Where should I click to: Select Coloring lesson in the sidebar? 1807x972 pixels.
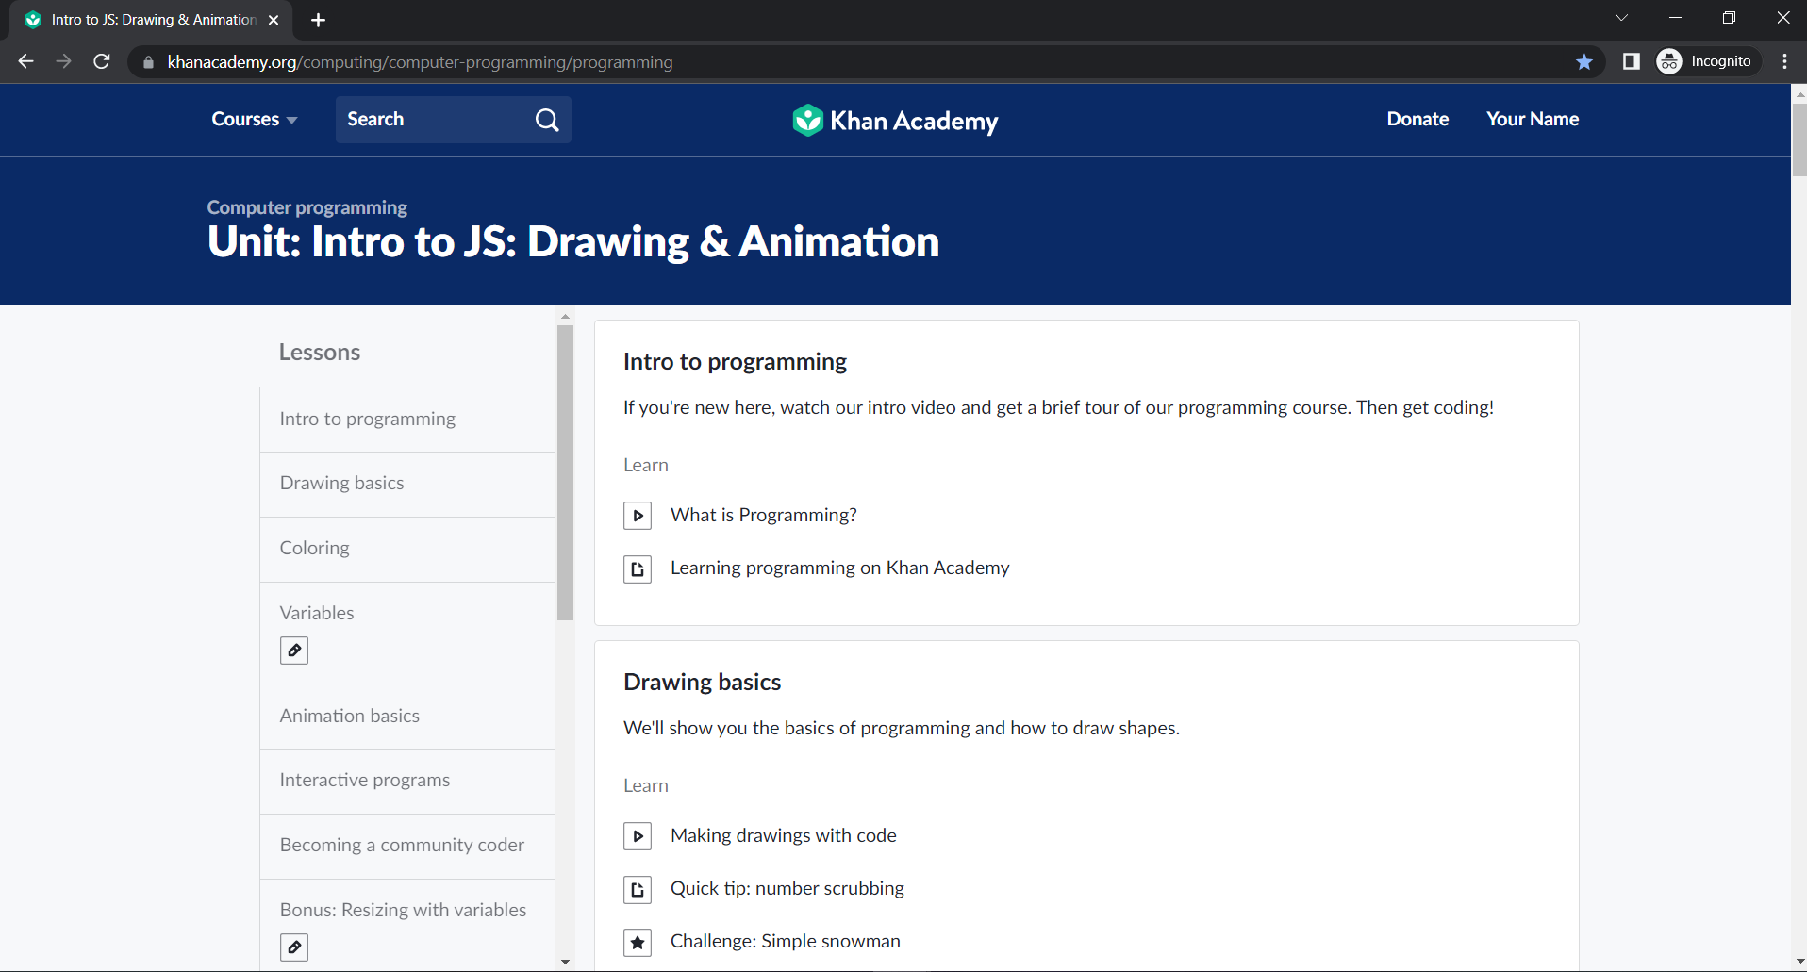(x=314, y=549)
